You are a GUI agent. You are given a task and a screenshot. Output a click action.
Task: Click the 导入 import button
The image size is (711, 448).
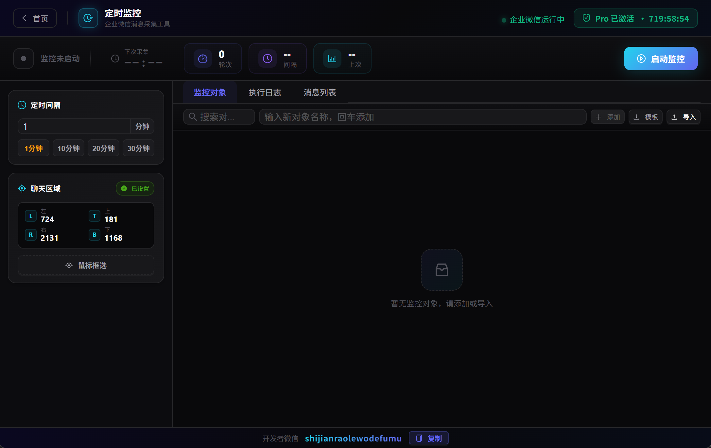684,117
